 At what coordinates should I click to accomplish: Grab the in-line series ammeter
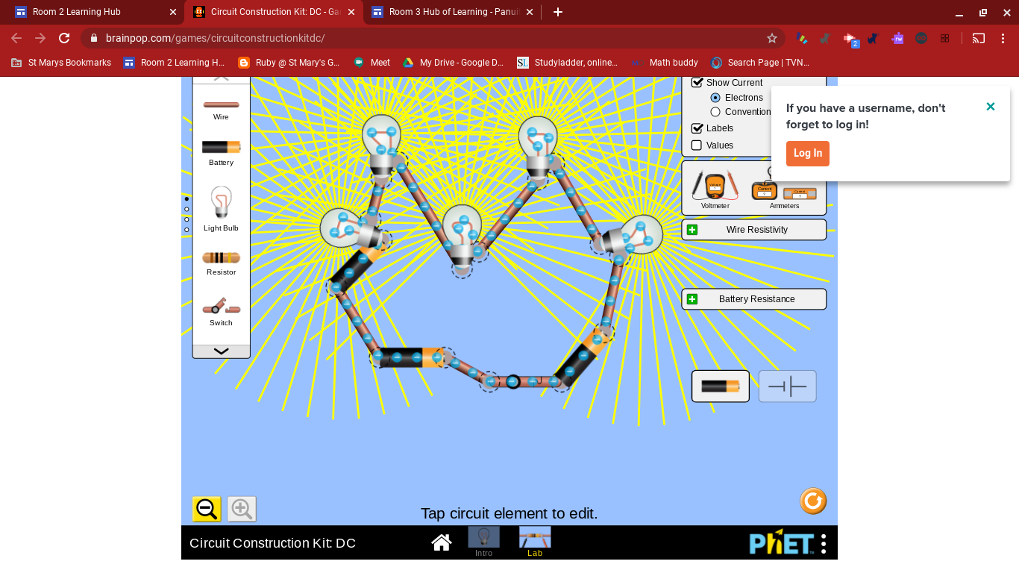pyautogui.click(x=800, y=193)
